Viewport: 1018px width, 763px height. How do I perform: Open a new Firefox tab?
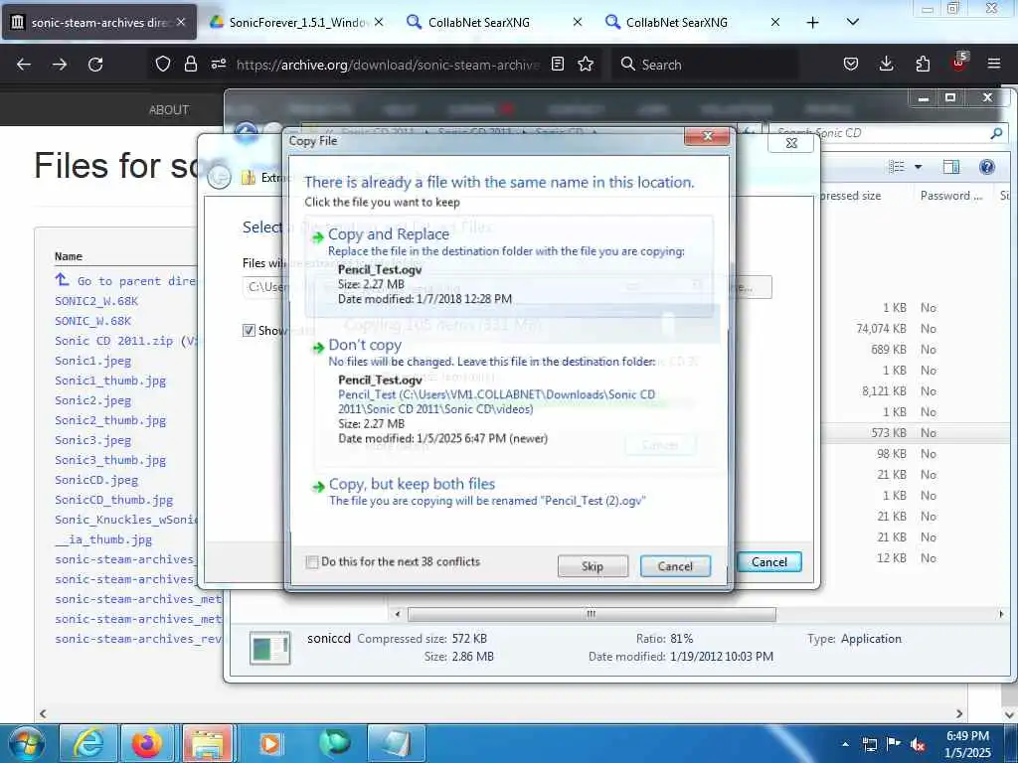812,22
